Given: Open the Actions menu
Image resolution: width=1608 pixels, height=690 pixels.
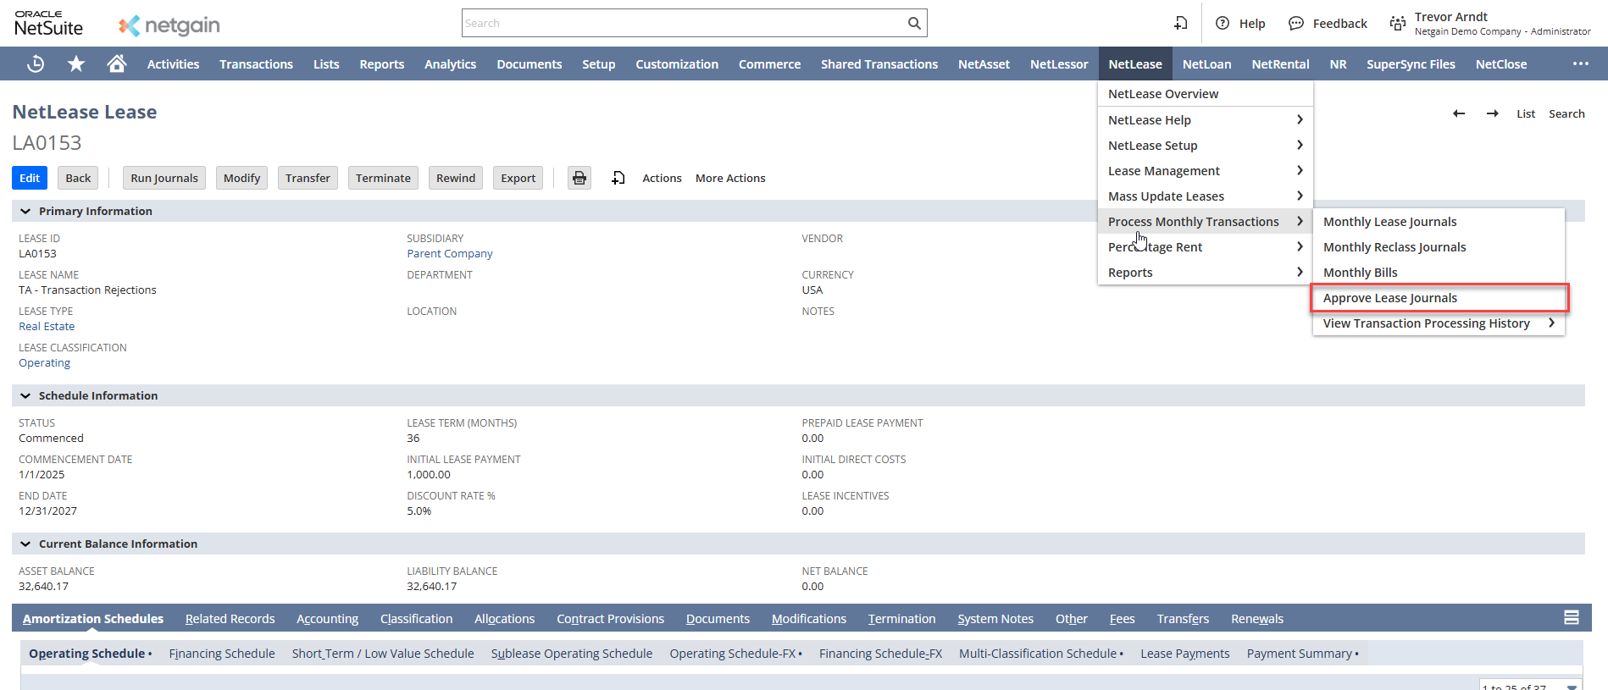Looking at the screenshot, I should (662, 178).
